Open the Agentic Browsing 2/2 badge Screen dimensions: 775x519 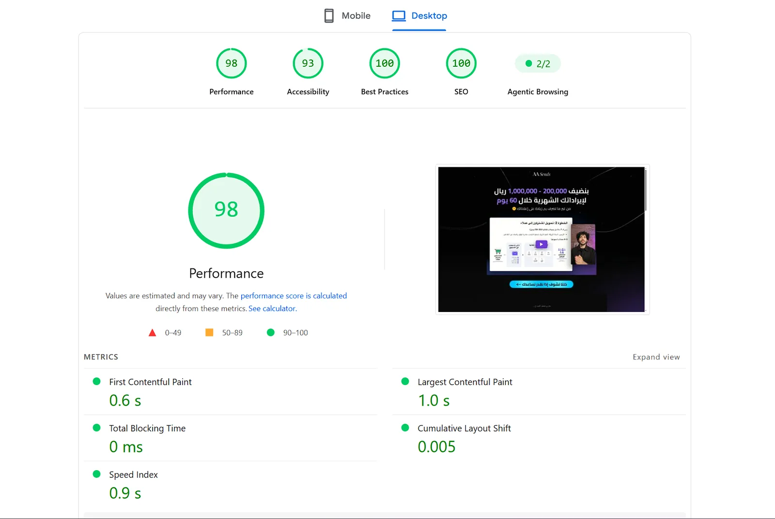pyautogui.click(x=538, y=63)
